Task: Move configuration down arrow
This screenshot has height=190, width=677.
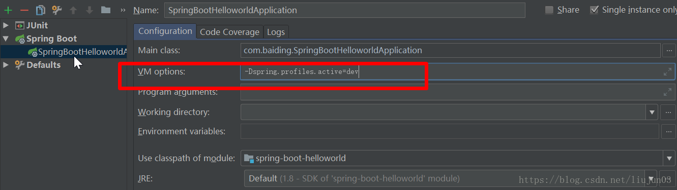Action: 90,10
